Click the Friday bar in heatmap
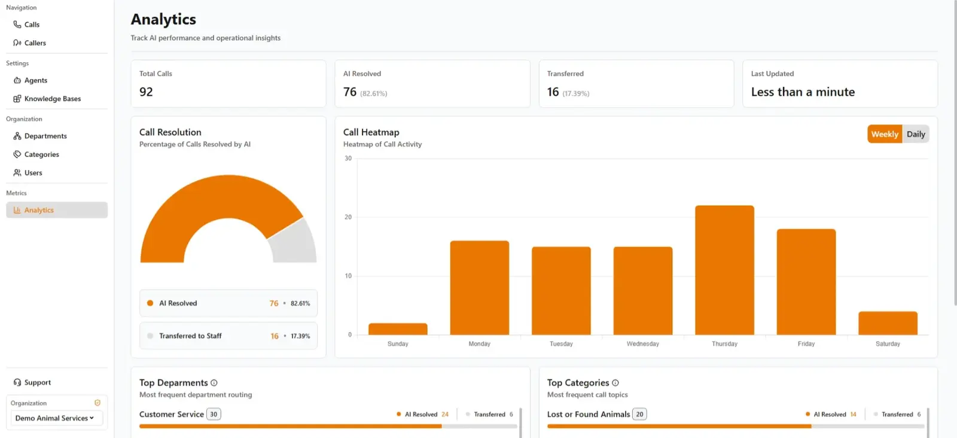 pyautogui.click(x=806, y=282)
